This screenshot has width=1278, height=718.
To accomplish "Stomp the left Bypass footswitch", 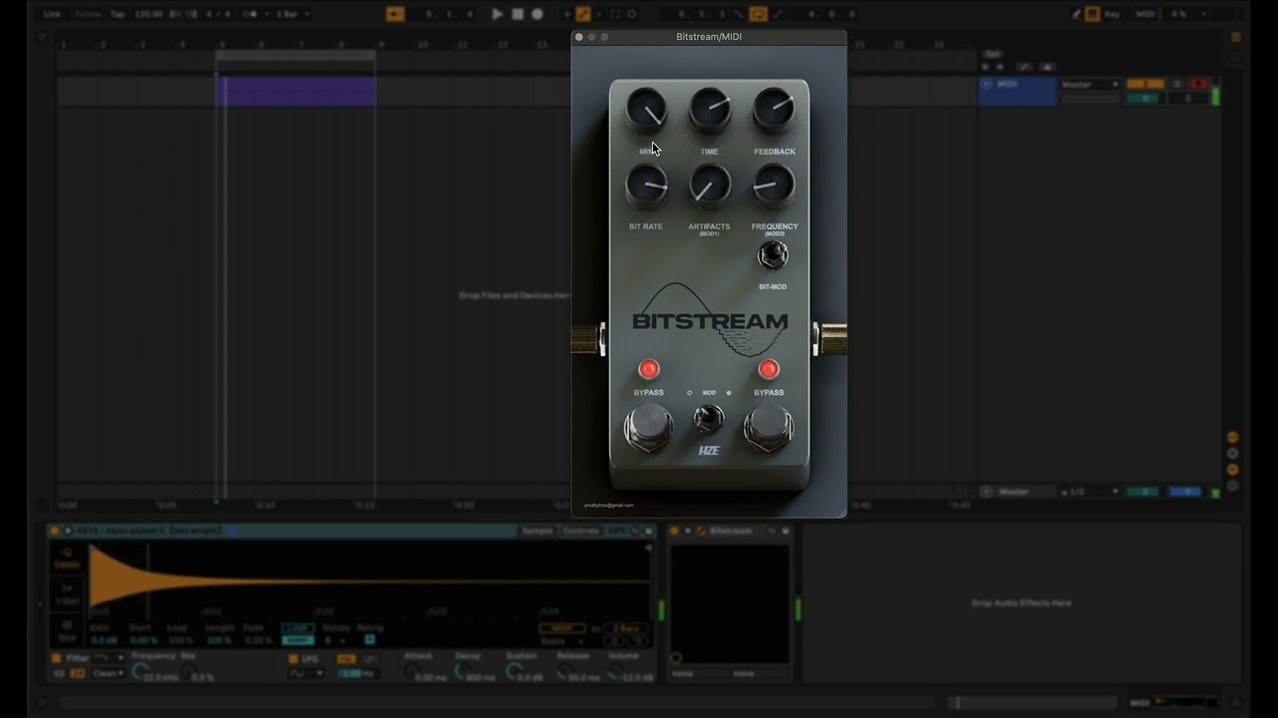I will pyautogui.click(x=650, y=429).
